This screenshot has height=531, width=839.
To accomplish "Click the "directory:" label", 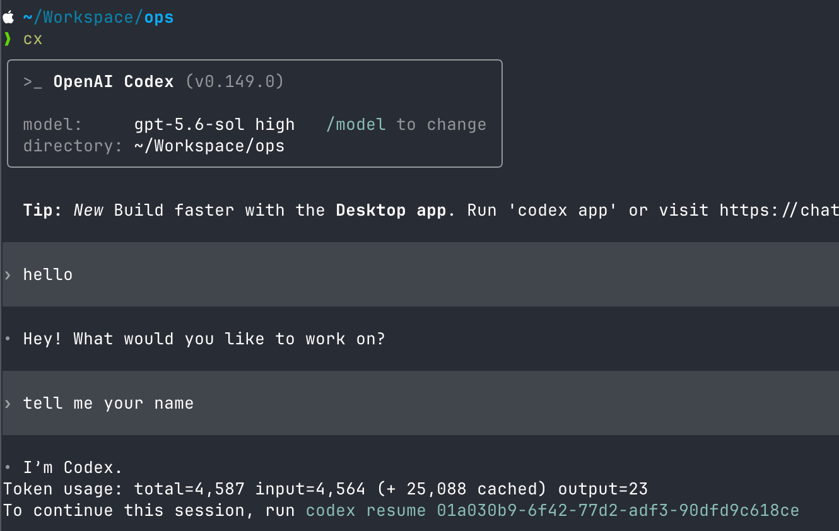I will [x=73, y=146].
